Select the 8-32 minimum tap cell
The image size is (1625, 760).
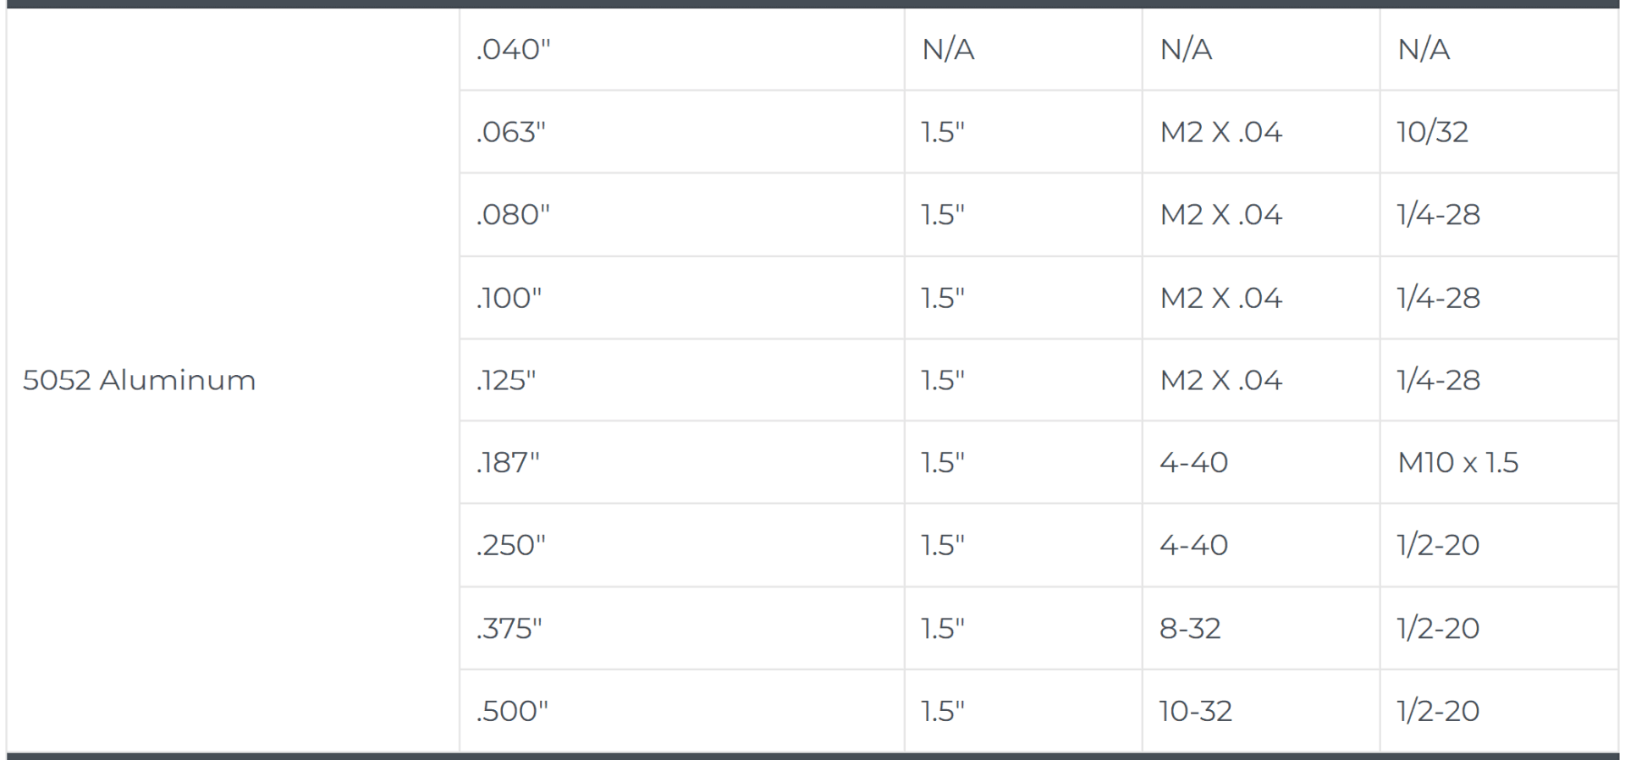[x=1261, y=628]
